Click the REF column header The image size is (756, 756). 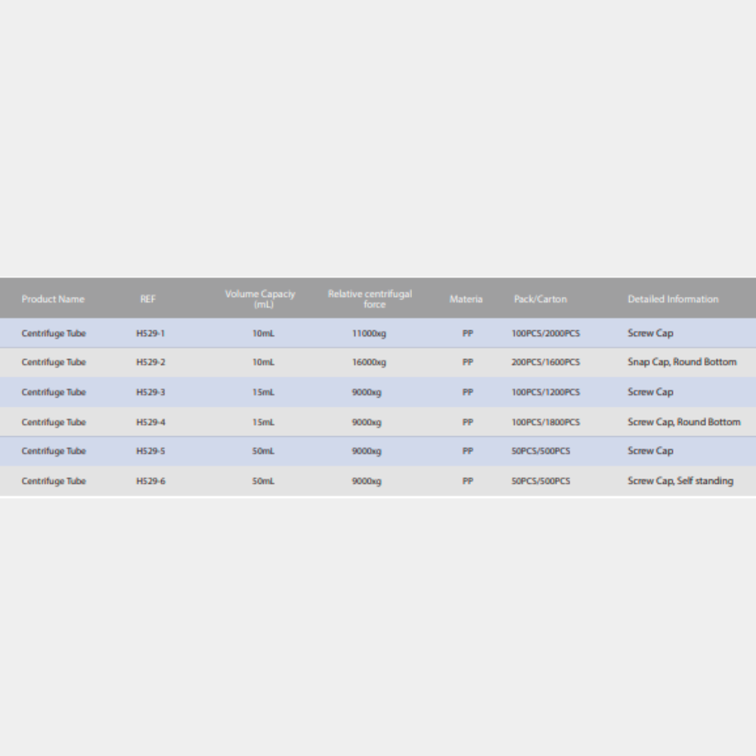tap(148, 299)
